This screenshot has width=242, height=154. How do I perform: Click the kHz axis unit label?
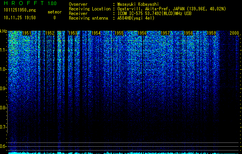point(3,31)
